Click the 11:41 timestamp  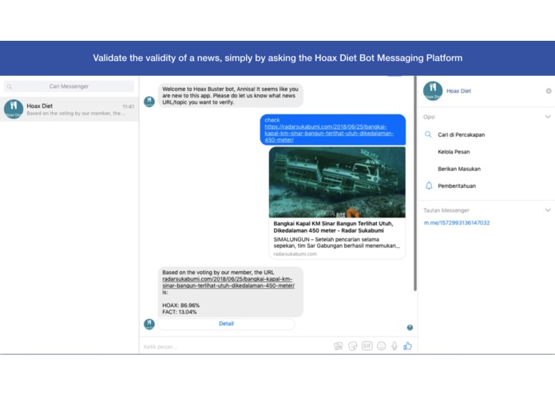[128, 106]
